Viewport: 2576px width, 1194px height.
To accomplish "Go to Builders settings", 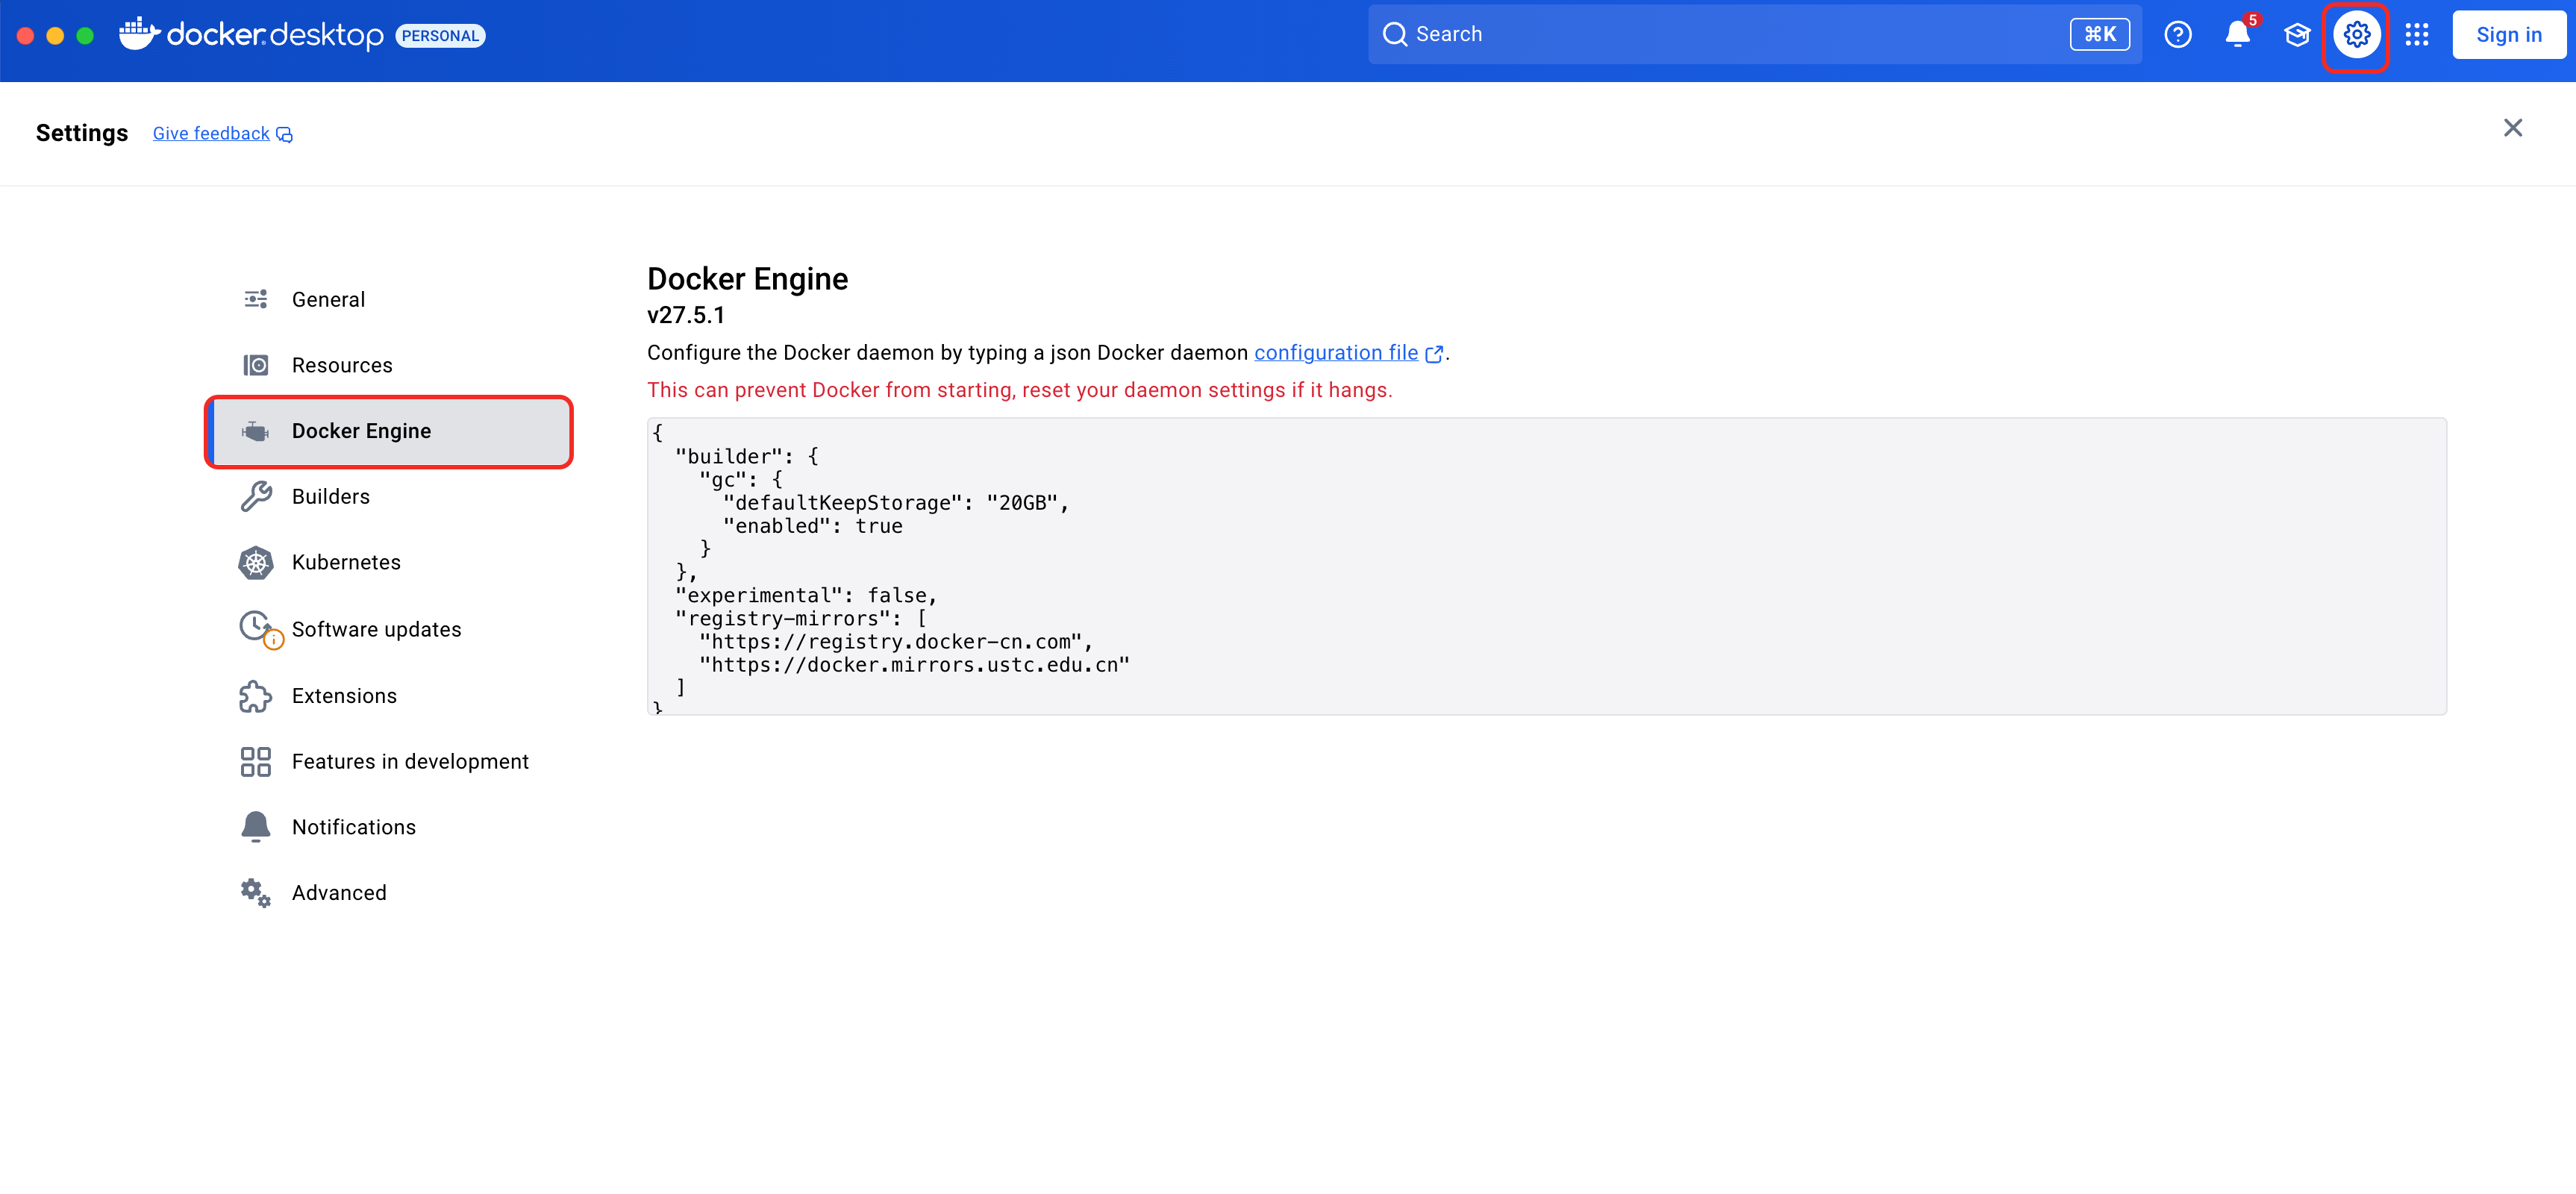I will [330, 497].
